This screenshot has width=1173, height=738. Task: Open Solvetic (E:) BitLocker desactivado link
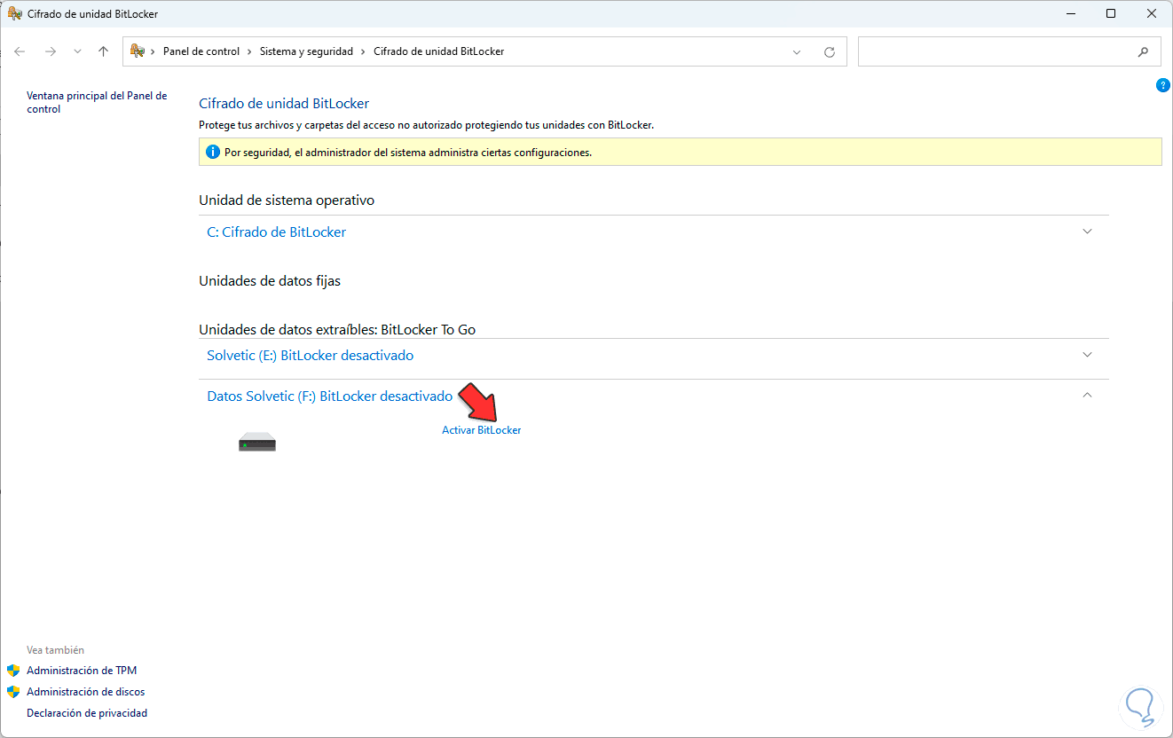coord(310,356)
